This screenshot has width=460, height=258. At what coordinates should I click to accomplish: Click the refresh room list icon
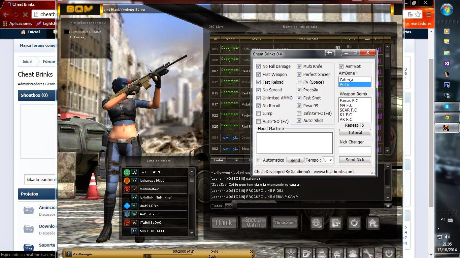click(x=354, y=223)
